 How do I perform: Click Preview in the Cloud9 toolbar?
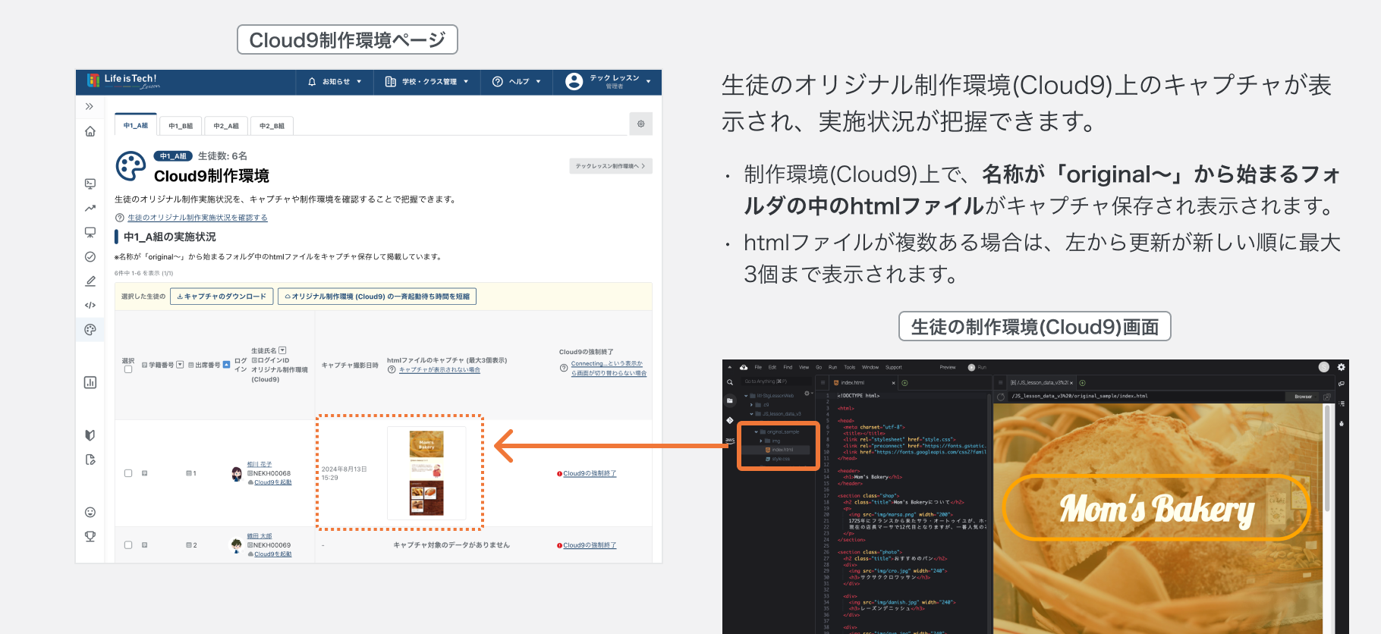point(948,367)
